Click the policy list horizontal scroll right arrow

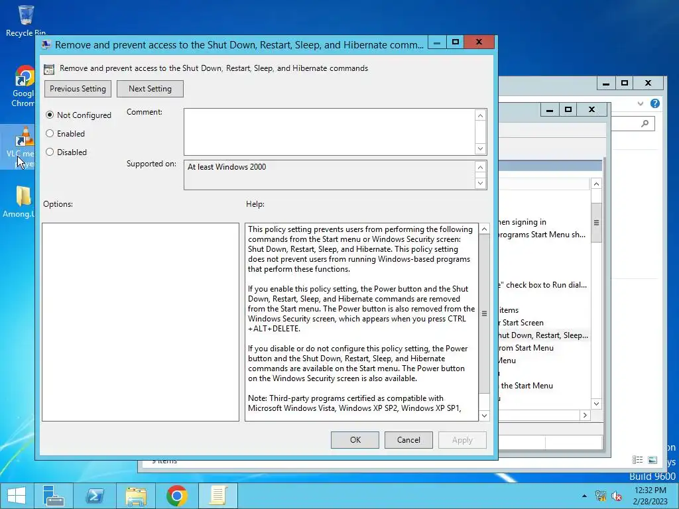[x=585, y=415]
